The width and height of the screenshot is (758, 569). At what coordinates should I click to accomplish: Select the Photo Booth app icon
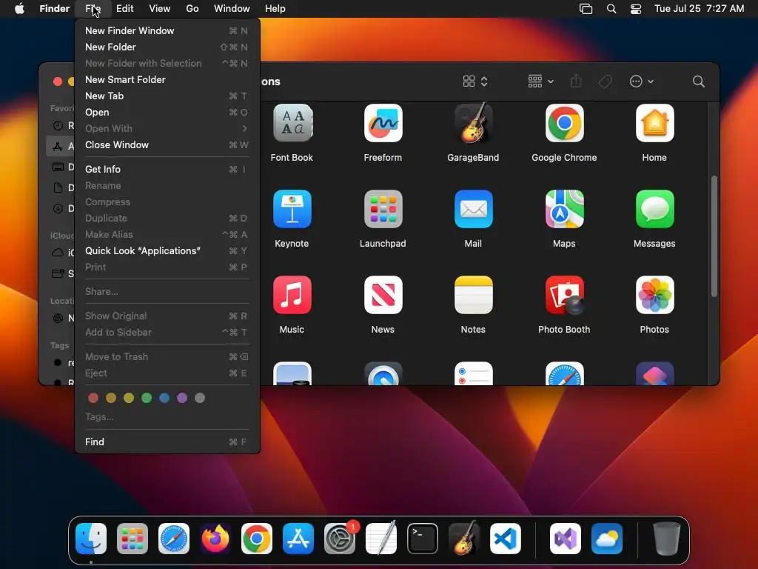564,295
